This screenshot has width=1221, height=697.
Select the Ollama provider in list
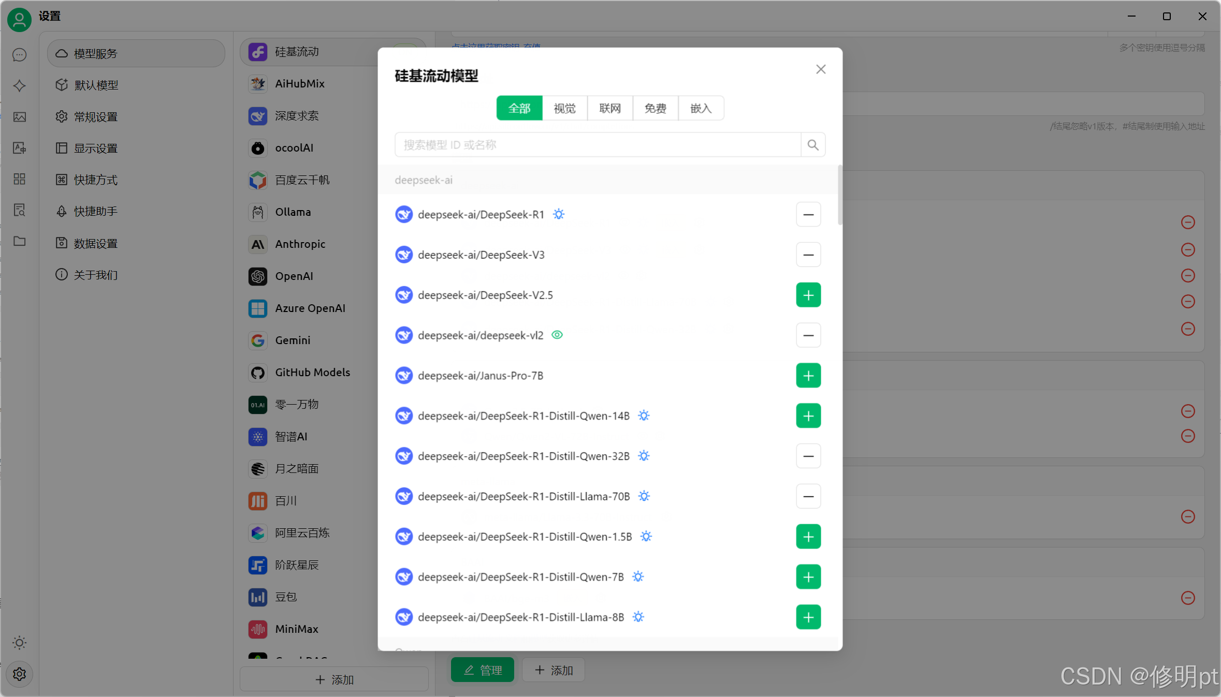point(293,212)
